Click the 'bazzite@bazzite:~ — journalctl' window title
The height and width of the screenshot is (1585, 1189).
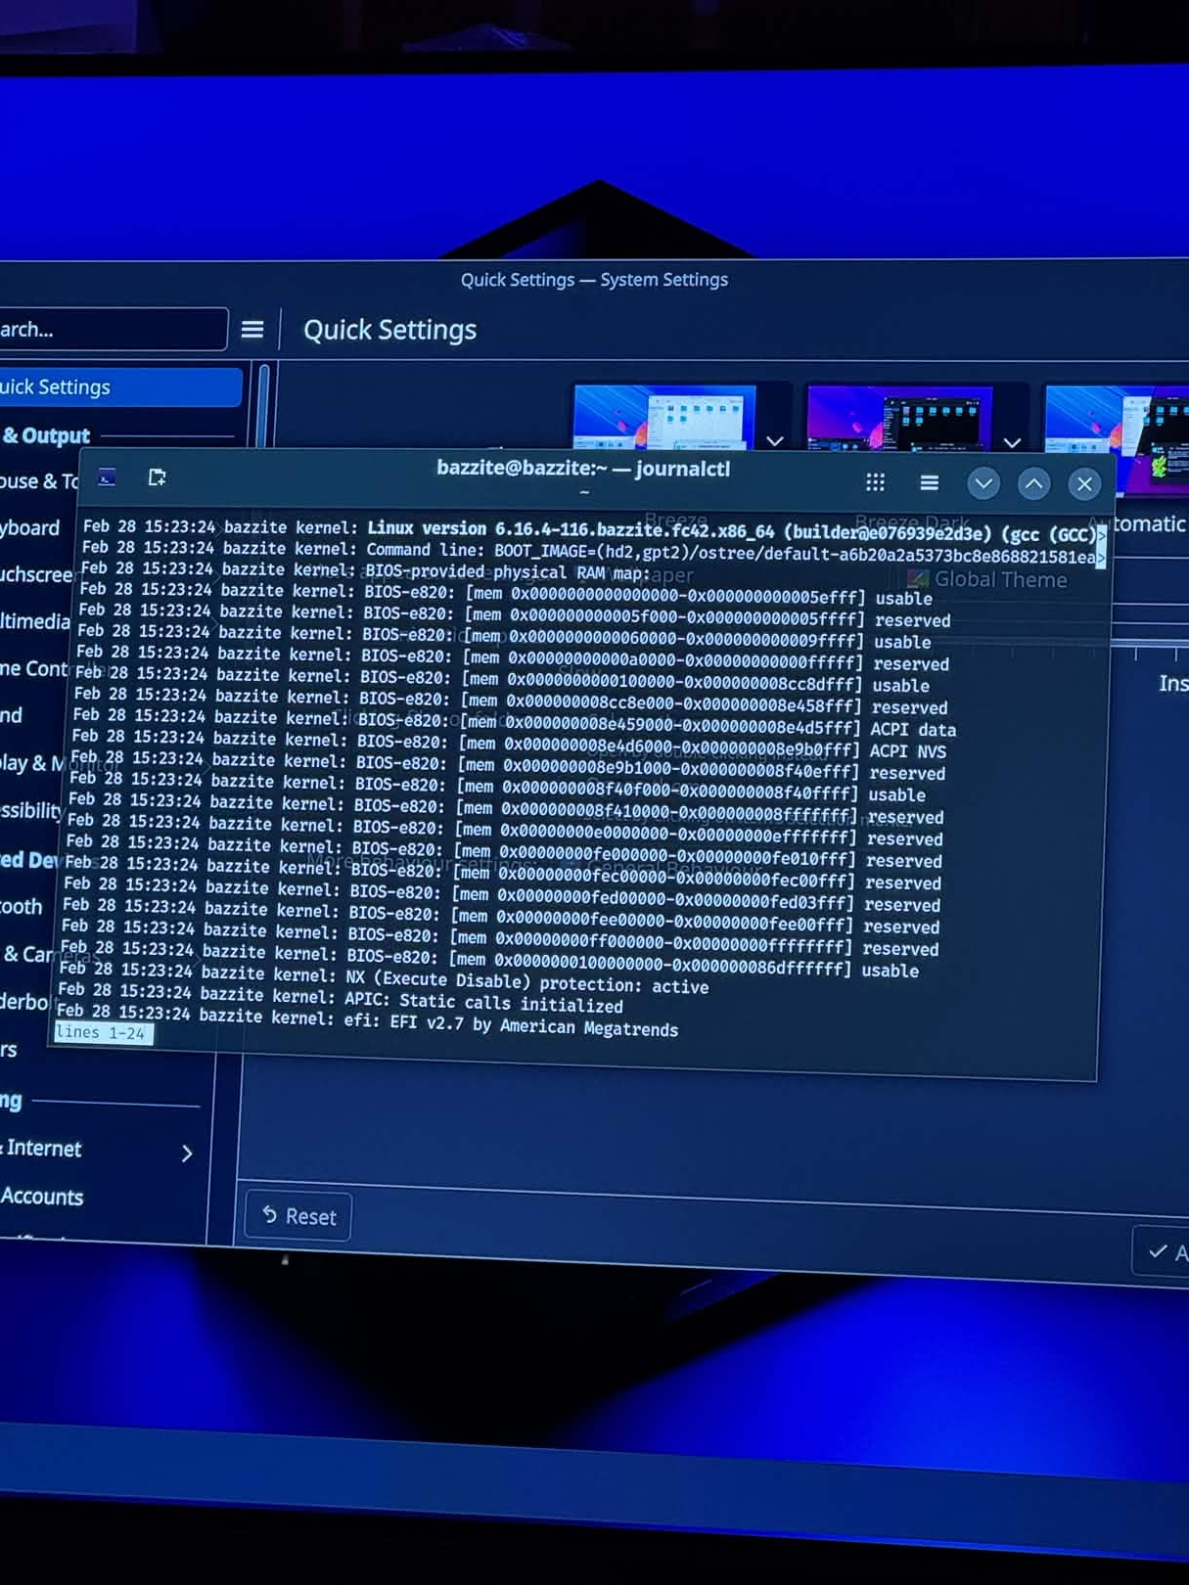583,469
